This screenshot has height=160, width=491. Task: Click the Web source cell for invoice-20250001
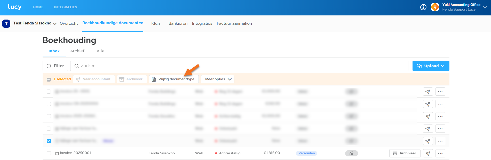[199, 153]
